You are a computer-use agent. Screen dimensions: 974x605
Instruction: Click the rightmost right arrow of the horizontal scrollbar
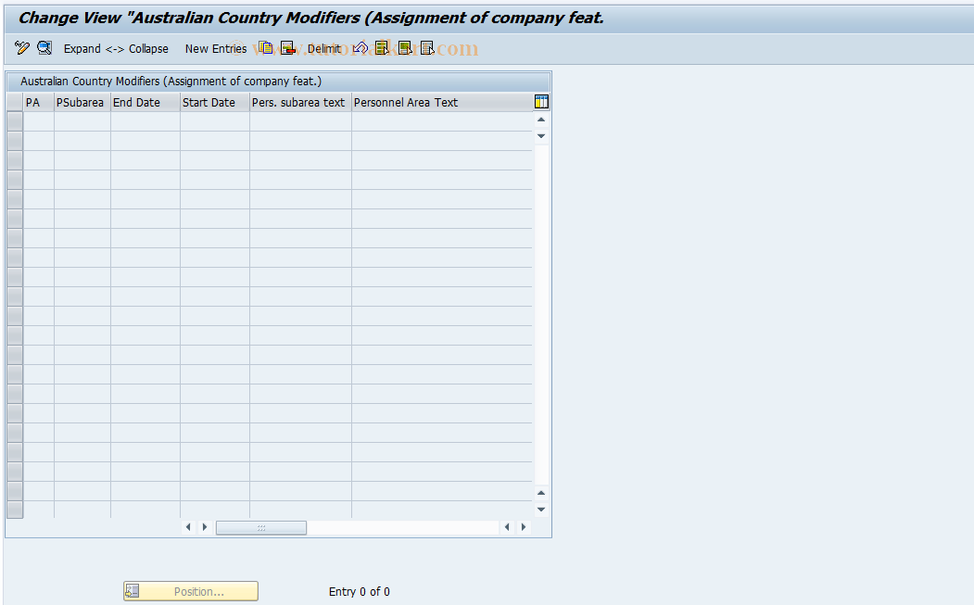[524, 527]
